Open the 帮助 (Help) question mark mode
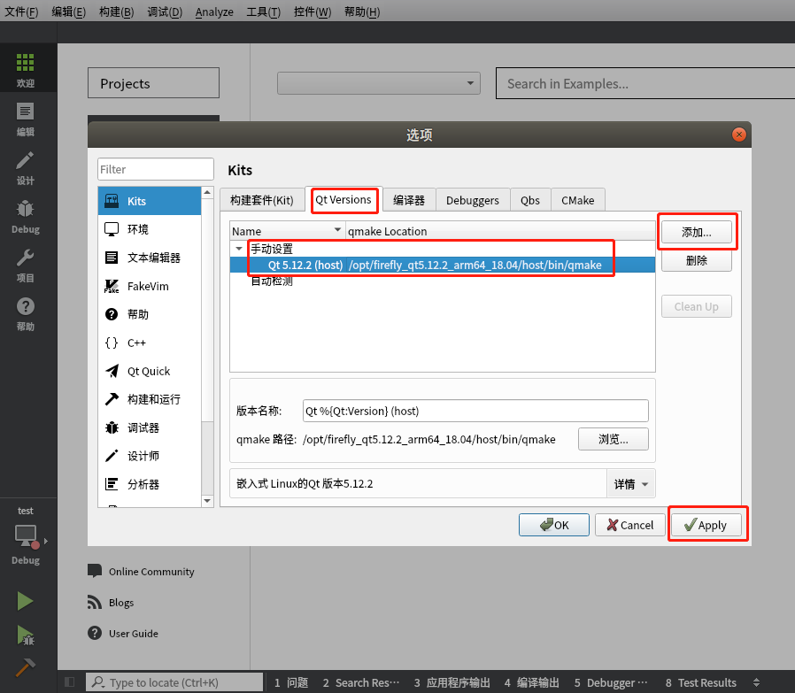 coord(26,313)
